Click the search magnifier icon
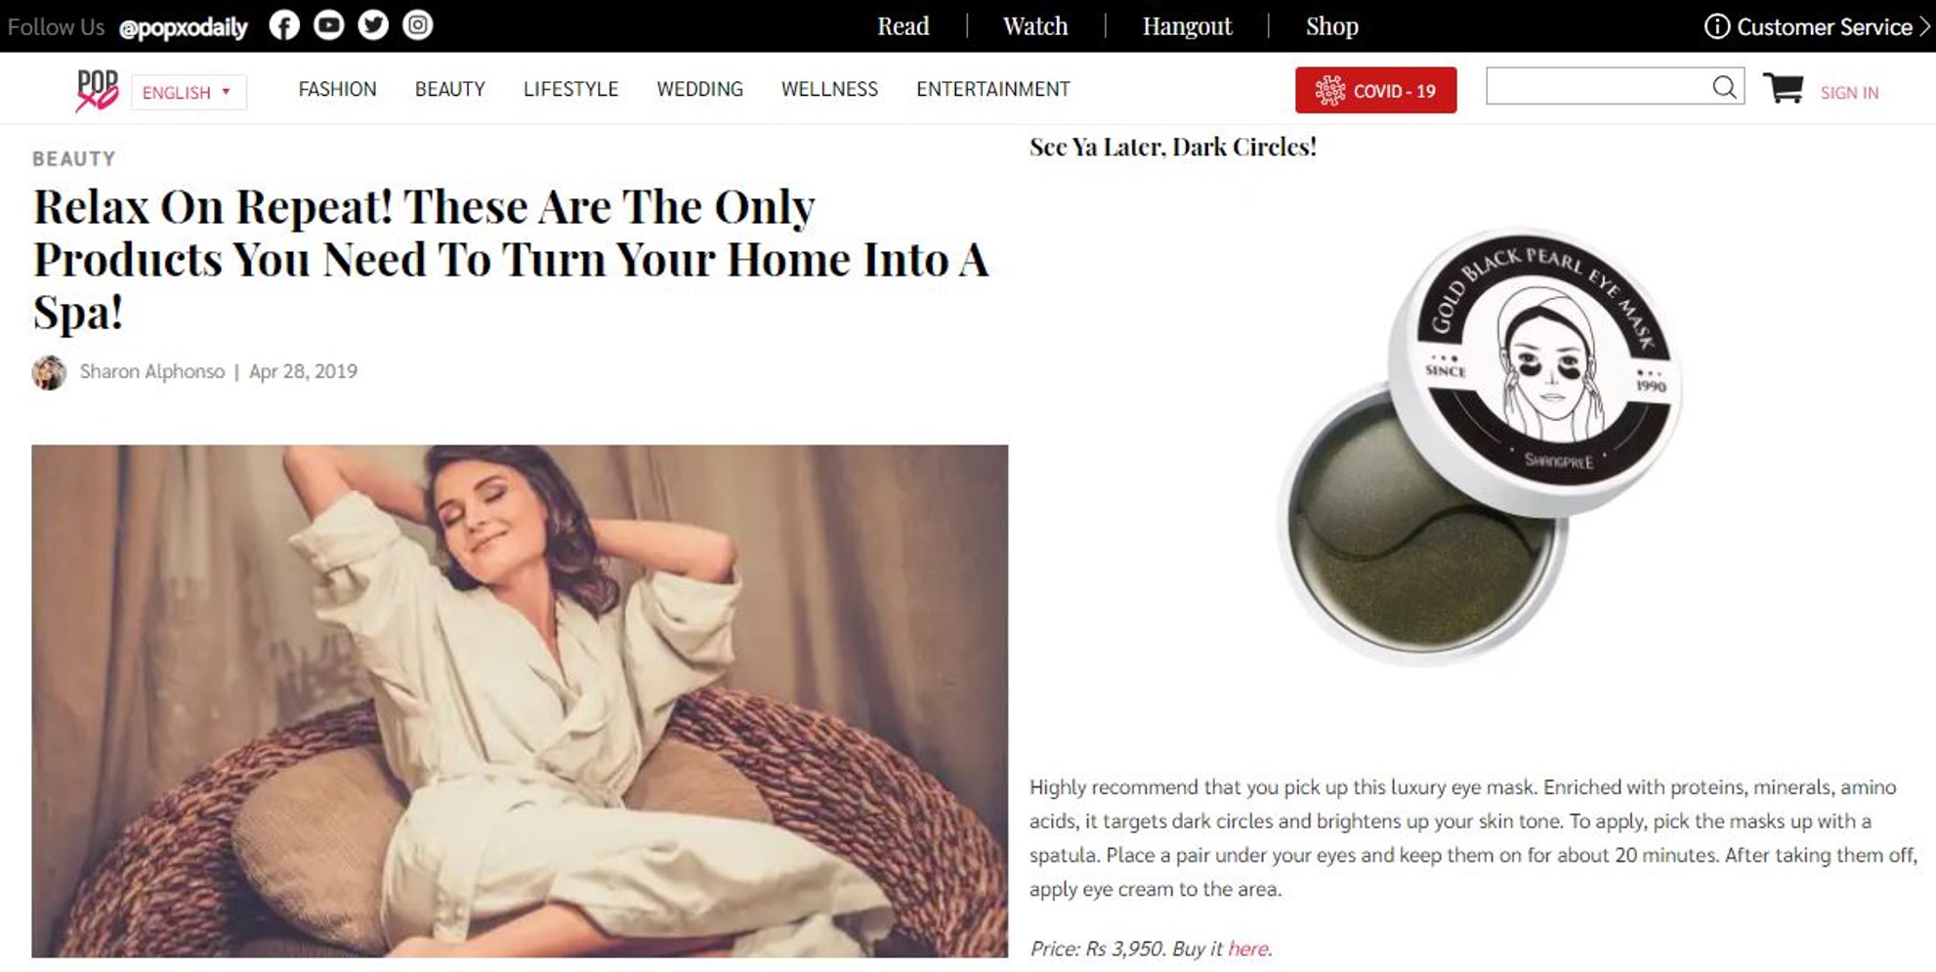Image resolution: width=1936 pixels, height=972 pixels. pyautogui.click(x=1725, y=87)
